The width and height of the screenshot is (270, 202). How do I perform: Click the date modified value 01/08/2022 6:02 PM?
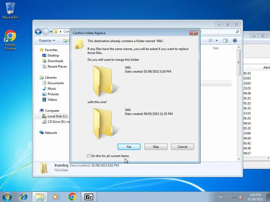pyautogui.click(x=105, y=165)
